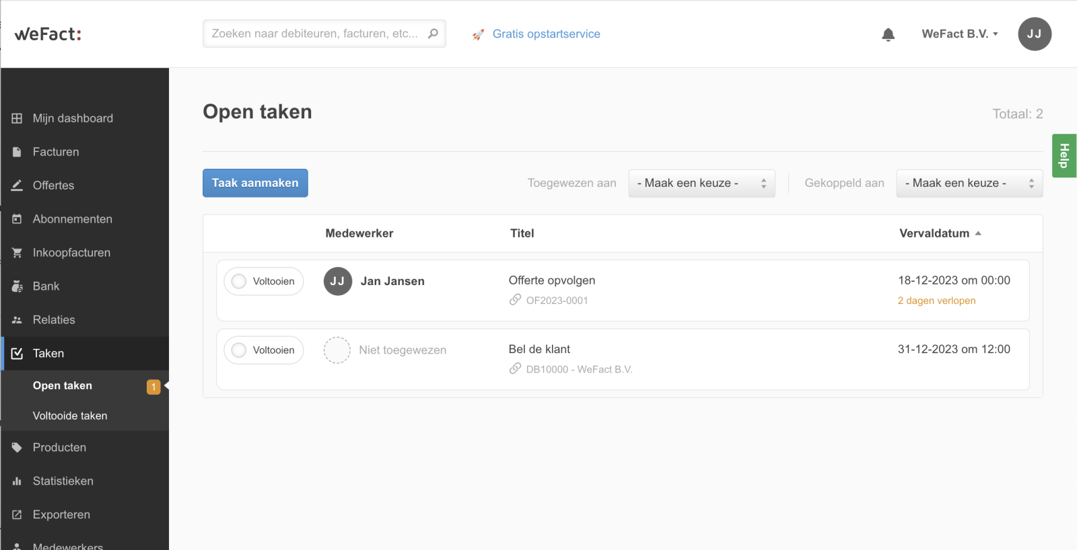This screenshot has height=550, width=1077.
Task: Open the green Help tab
Action: pyautogui.click(x=1064, y=155)
